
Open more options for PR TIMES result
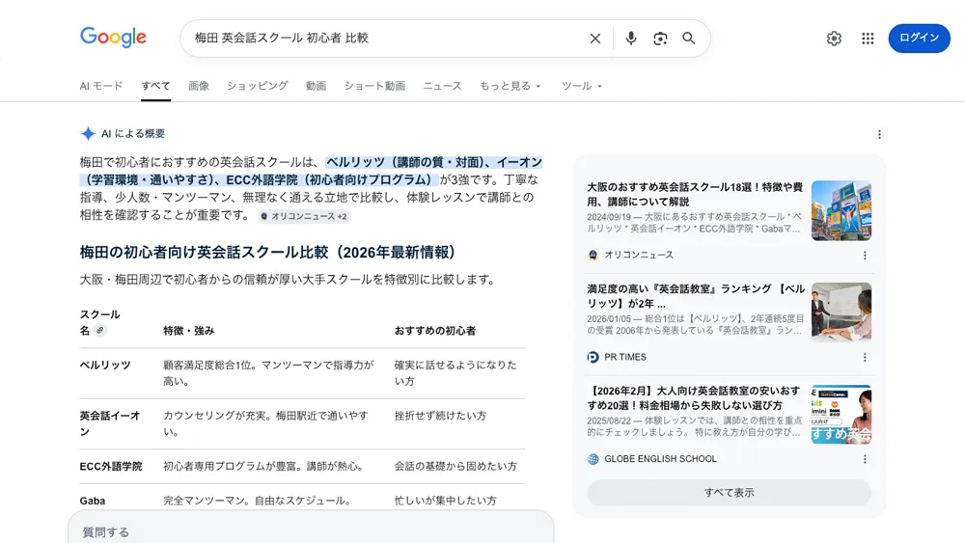pyautogui.click(x=865, y=357)
